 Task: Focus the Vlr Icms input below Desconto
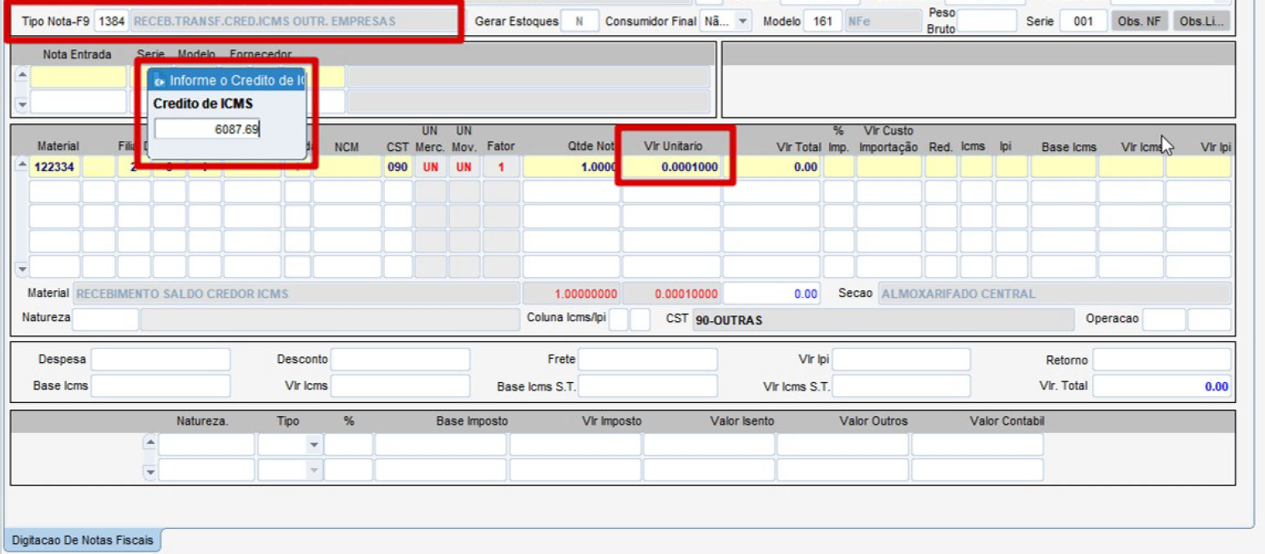click(x=400, y=386)
